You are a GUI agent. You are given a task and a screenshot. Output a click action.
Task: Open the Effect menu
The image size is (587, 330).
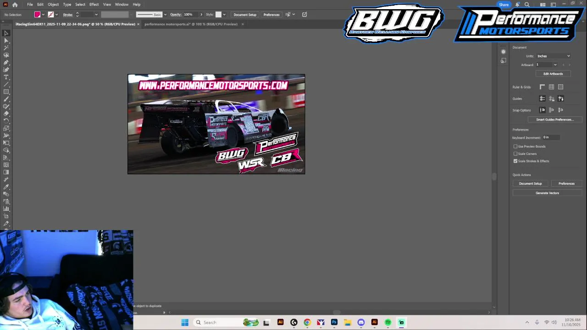(x=94, y=5)
